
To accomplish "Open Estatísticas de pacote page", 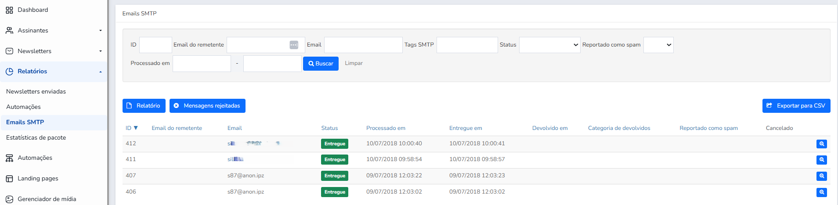I will coord(36,137).
